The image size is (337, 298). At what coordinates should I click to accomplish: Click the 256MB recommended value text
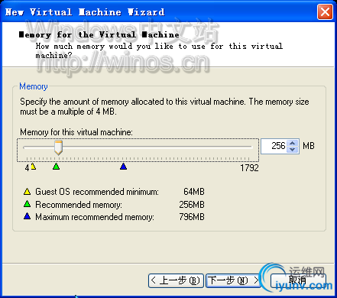pos(192,205)
